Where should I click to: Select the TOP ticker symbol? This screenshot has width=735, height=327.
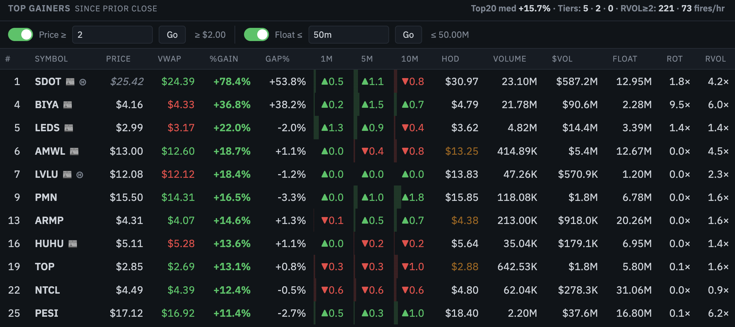45,267
